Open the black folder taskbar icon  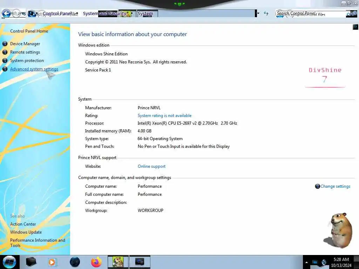(31, 262)
